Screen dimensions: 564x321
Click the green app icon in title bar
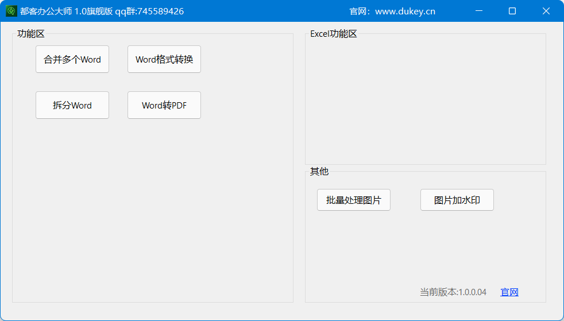tap(11, 11)
